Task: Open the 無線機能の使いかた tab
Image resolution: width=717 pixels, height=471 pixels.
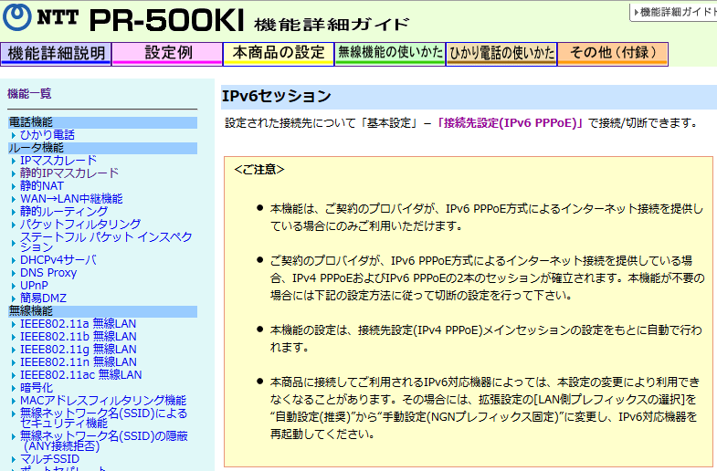Action: coord(390,54)
